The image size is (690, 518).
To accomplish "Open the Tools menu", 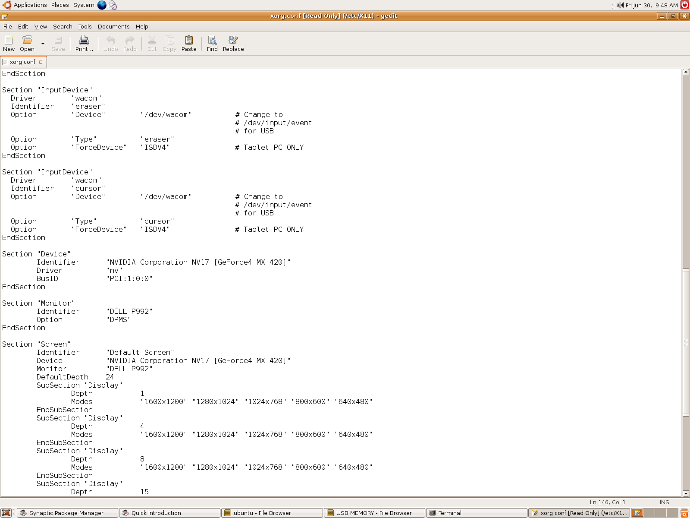I will 85,26.
